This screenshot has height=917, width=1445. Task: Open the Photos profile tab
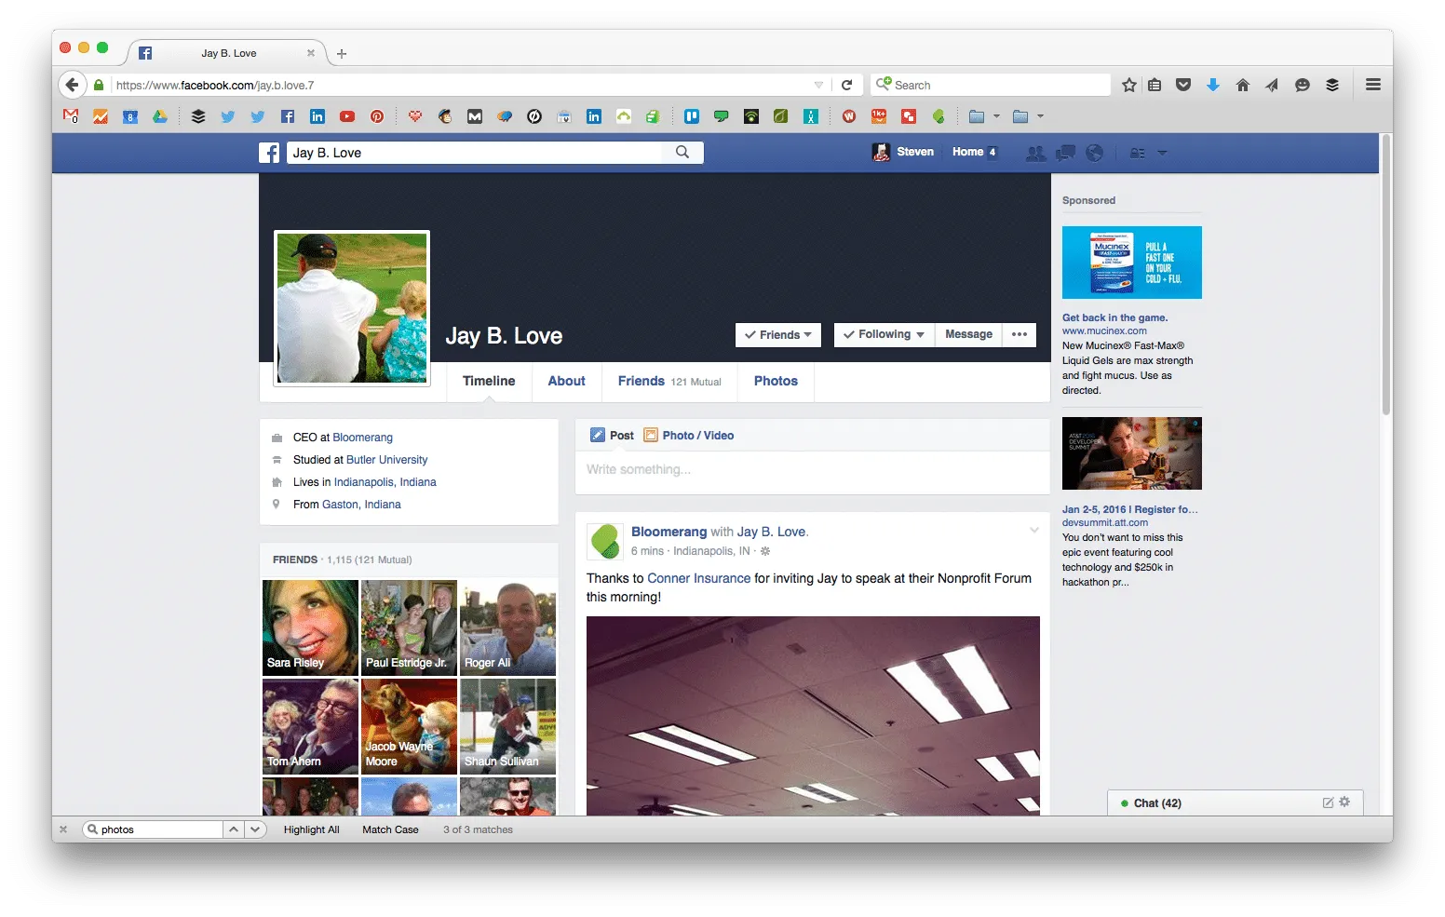click(776, 382)
